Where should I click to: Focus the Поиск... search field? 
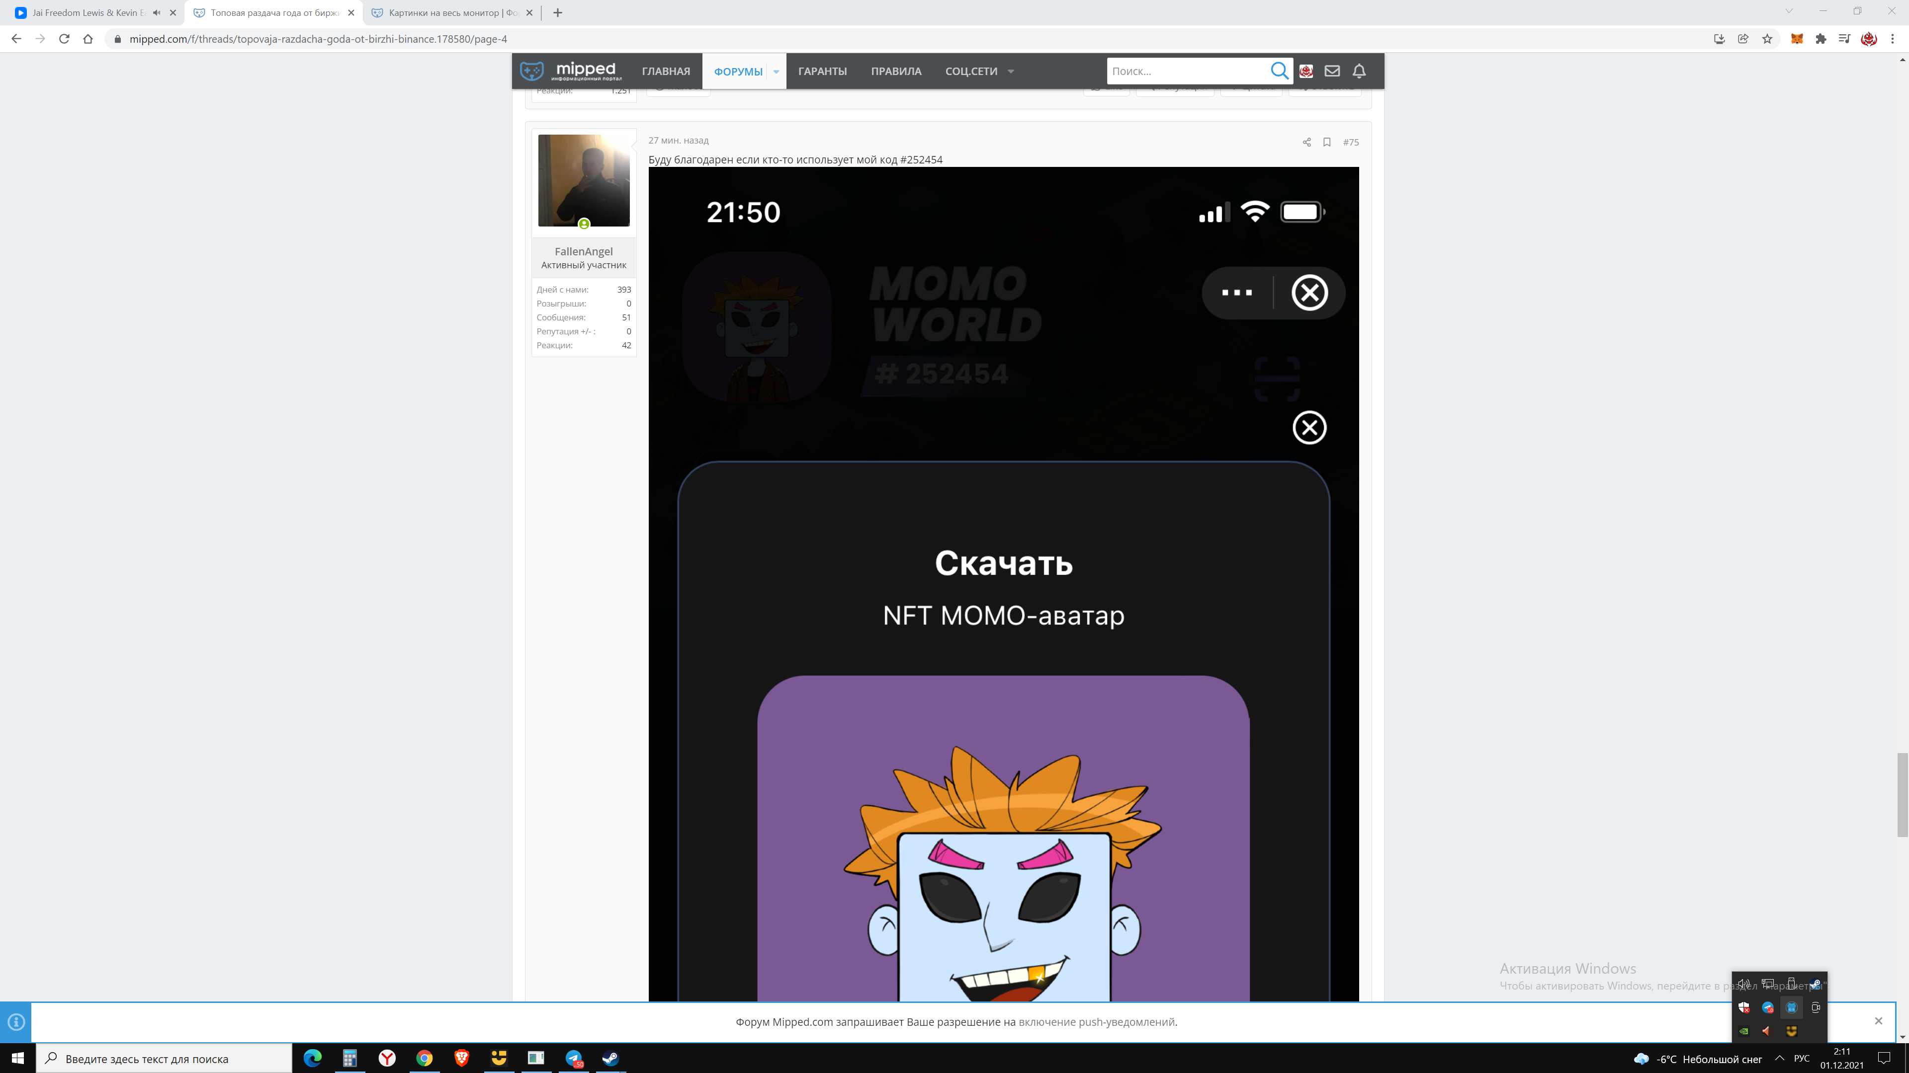1187,71
